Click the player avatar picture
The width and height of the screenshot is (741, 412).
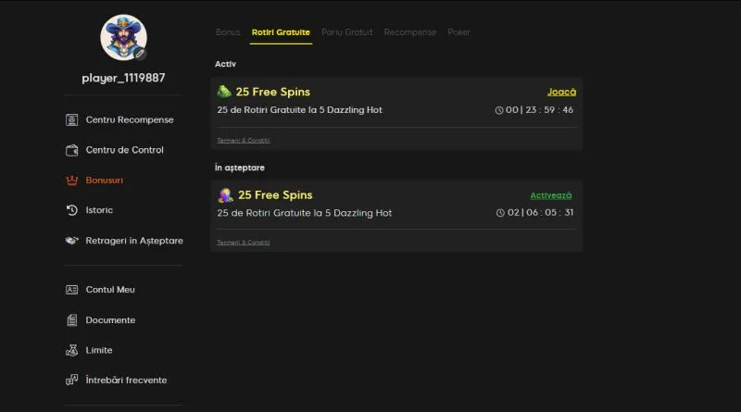[123, 37]
